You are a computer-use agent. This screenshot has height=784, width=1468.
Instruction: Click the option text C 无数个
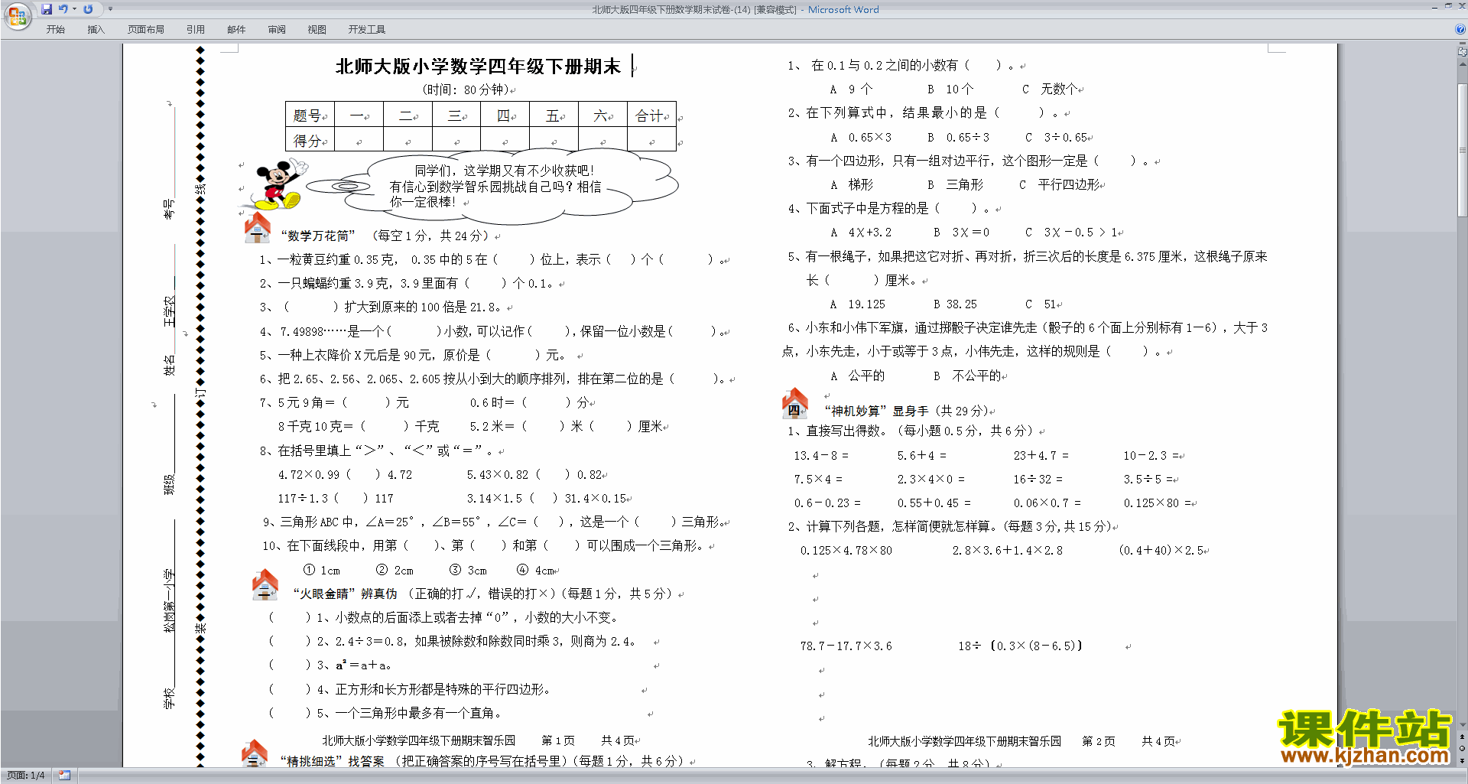[x=1051, y=89]
